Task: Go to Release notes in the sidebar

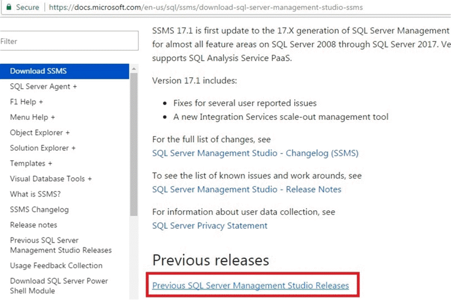Action: coord(34,225)
